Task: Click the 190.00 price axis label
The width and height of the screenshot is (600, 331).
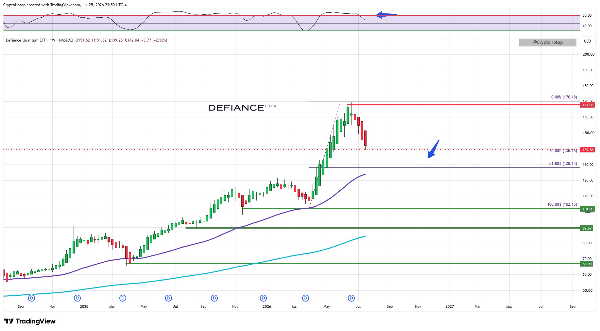Action: tap(589, 70)
